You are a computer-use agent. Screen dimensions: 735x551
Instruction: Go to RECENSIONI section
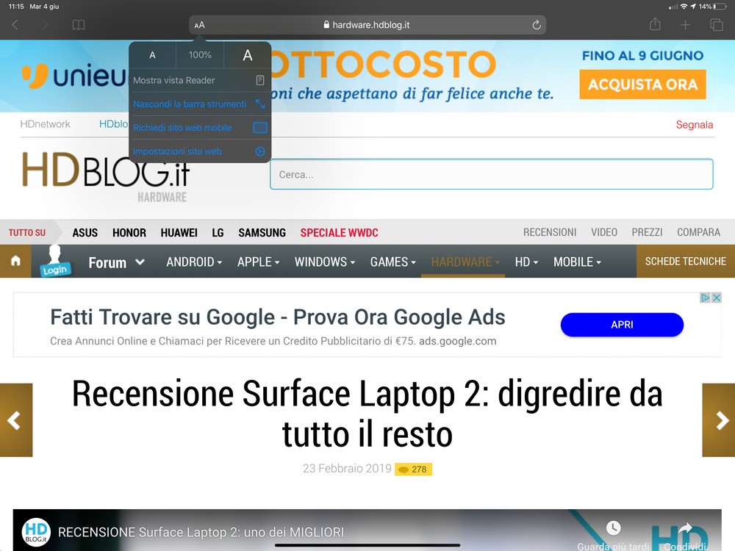point(550,232)
